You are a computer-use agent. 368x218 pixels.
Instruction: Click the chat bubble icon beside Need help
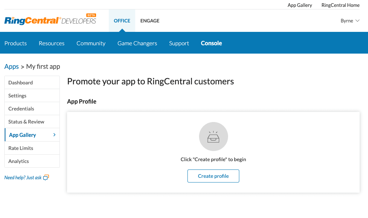point(46,177)
